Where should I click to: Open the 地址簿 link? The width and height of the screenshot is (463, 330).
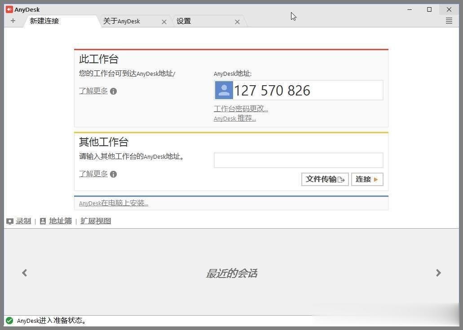click(x=61, y=221)
